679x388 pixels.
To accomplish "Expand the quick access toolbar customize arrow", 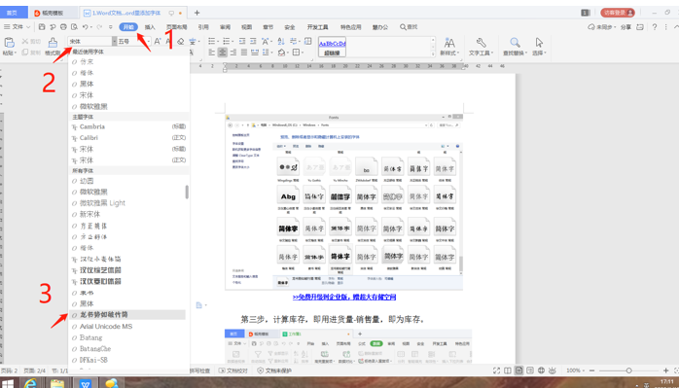I will tap(111, 27).
